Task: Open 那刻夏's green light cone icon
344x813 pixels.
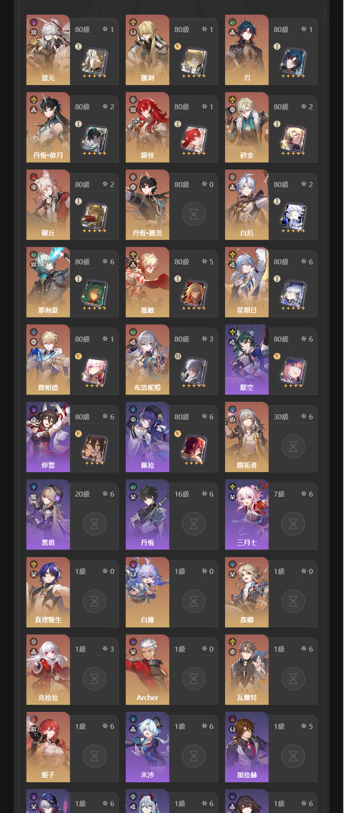Action: pyautogui.click(x=94, y=294)
